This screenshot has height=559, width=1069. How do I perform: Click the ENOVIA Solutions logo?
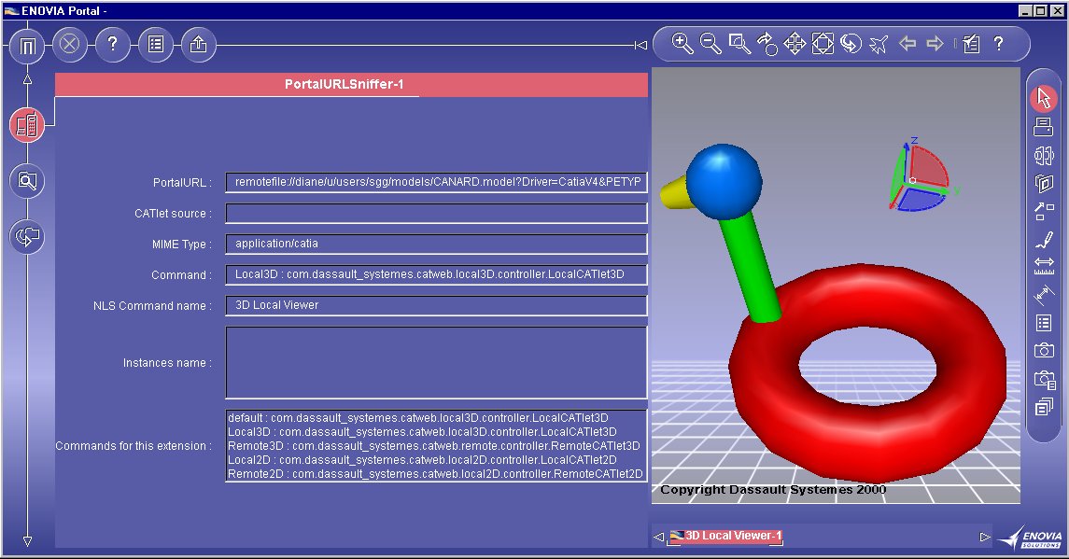pos(1031,537)
